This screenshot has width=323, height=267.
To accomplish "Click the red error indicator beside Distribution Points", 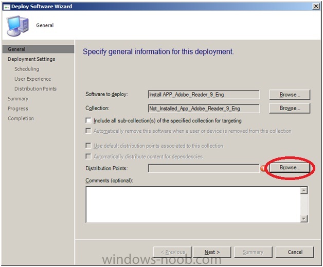I will (x=263, y=169).
